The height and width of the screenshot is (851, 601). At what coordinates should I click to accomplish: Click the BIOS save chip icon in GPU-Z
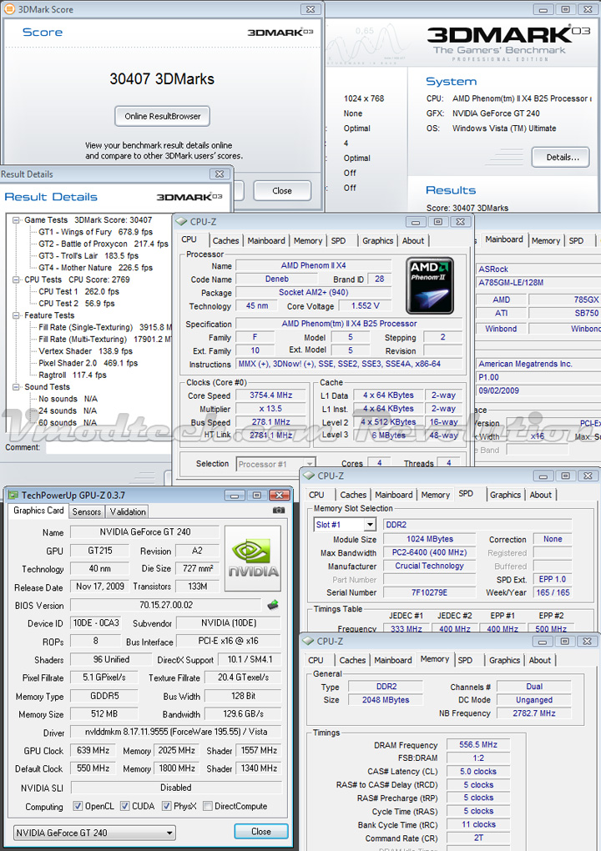[272, 605]
